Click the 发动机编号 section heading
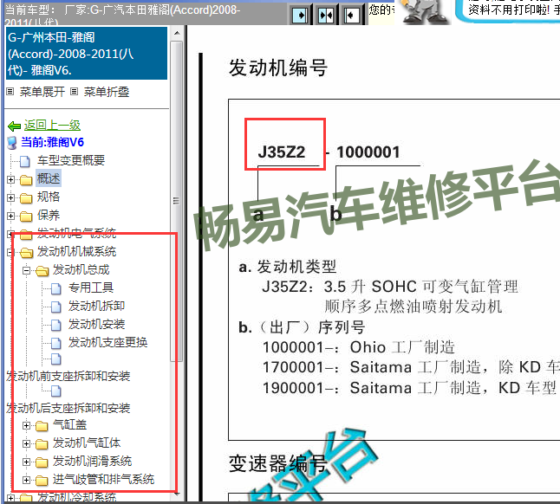The height and width of the screenshot is (504, 560). (x=278, y=68)
